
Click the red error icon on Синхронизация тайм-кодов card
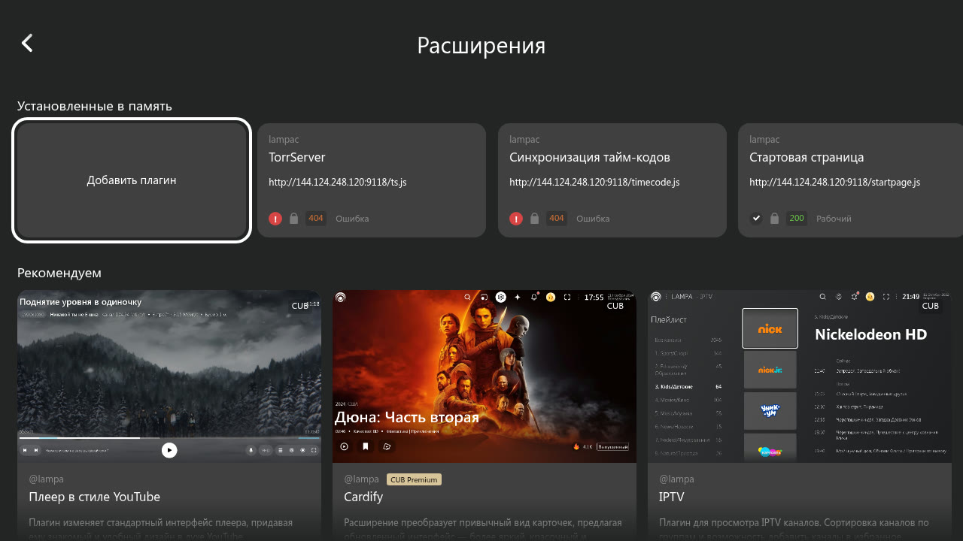pos(516,219)
